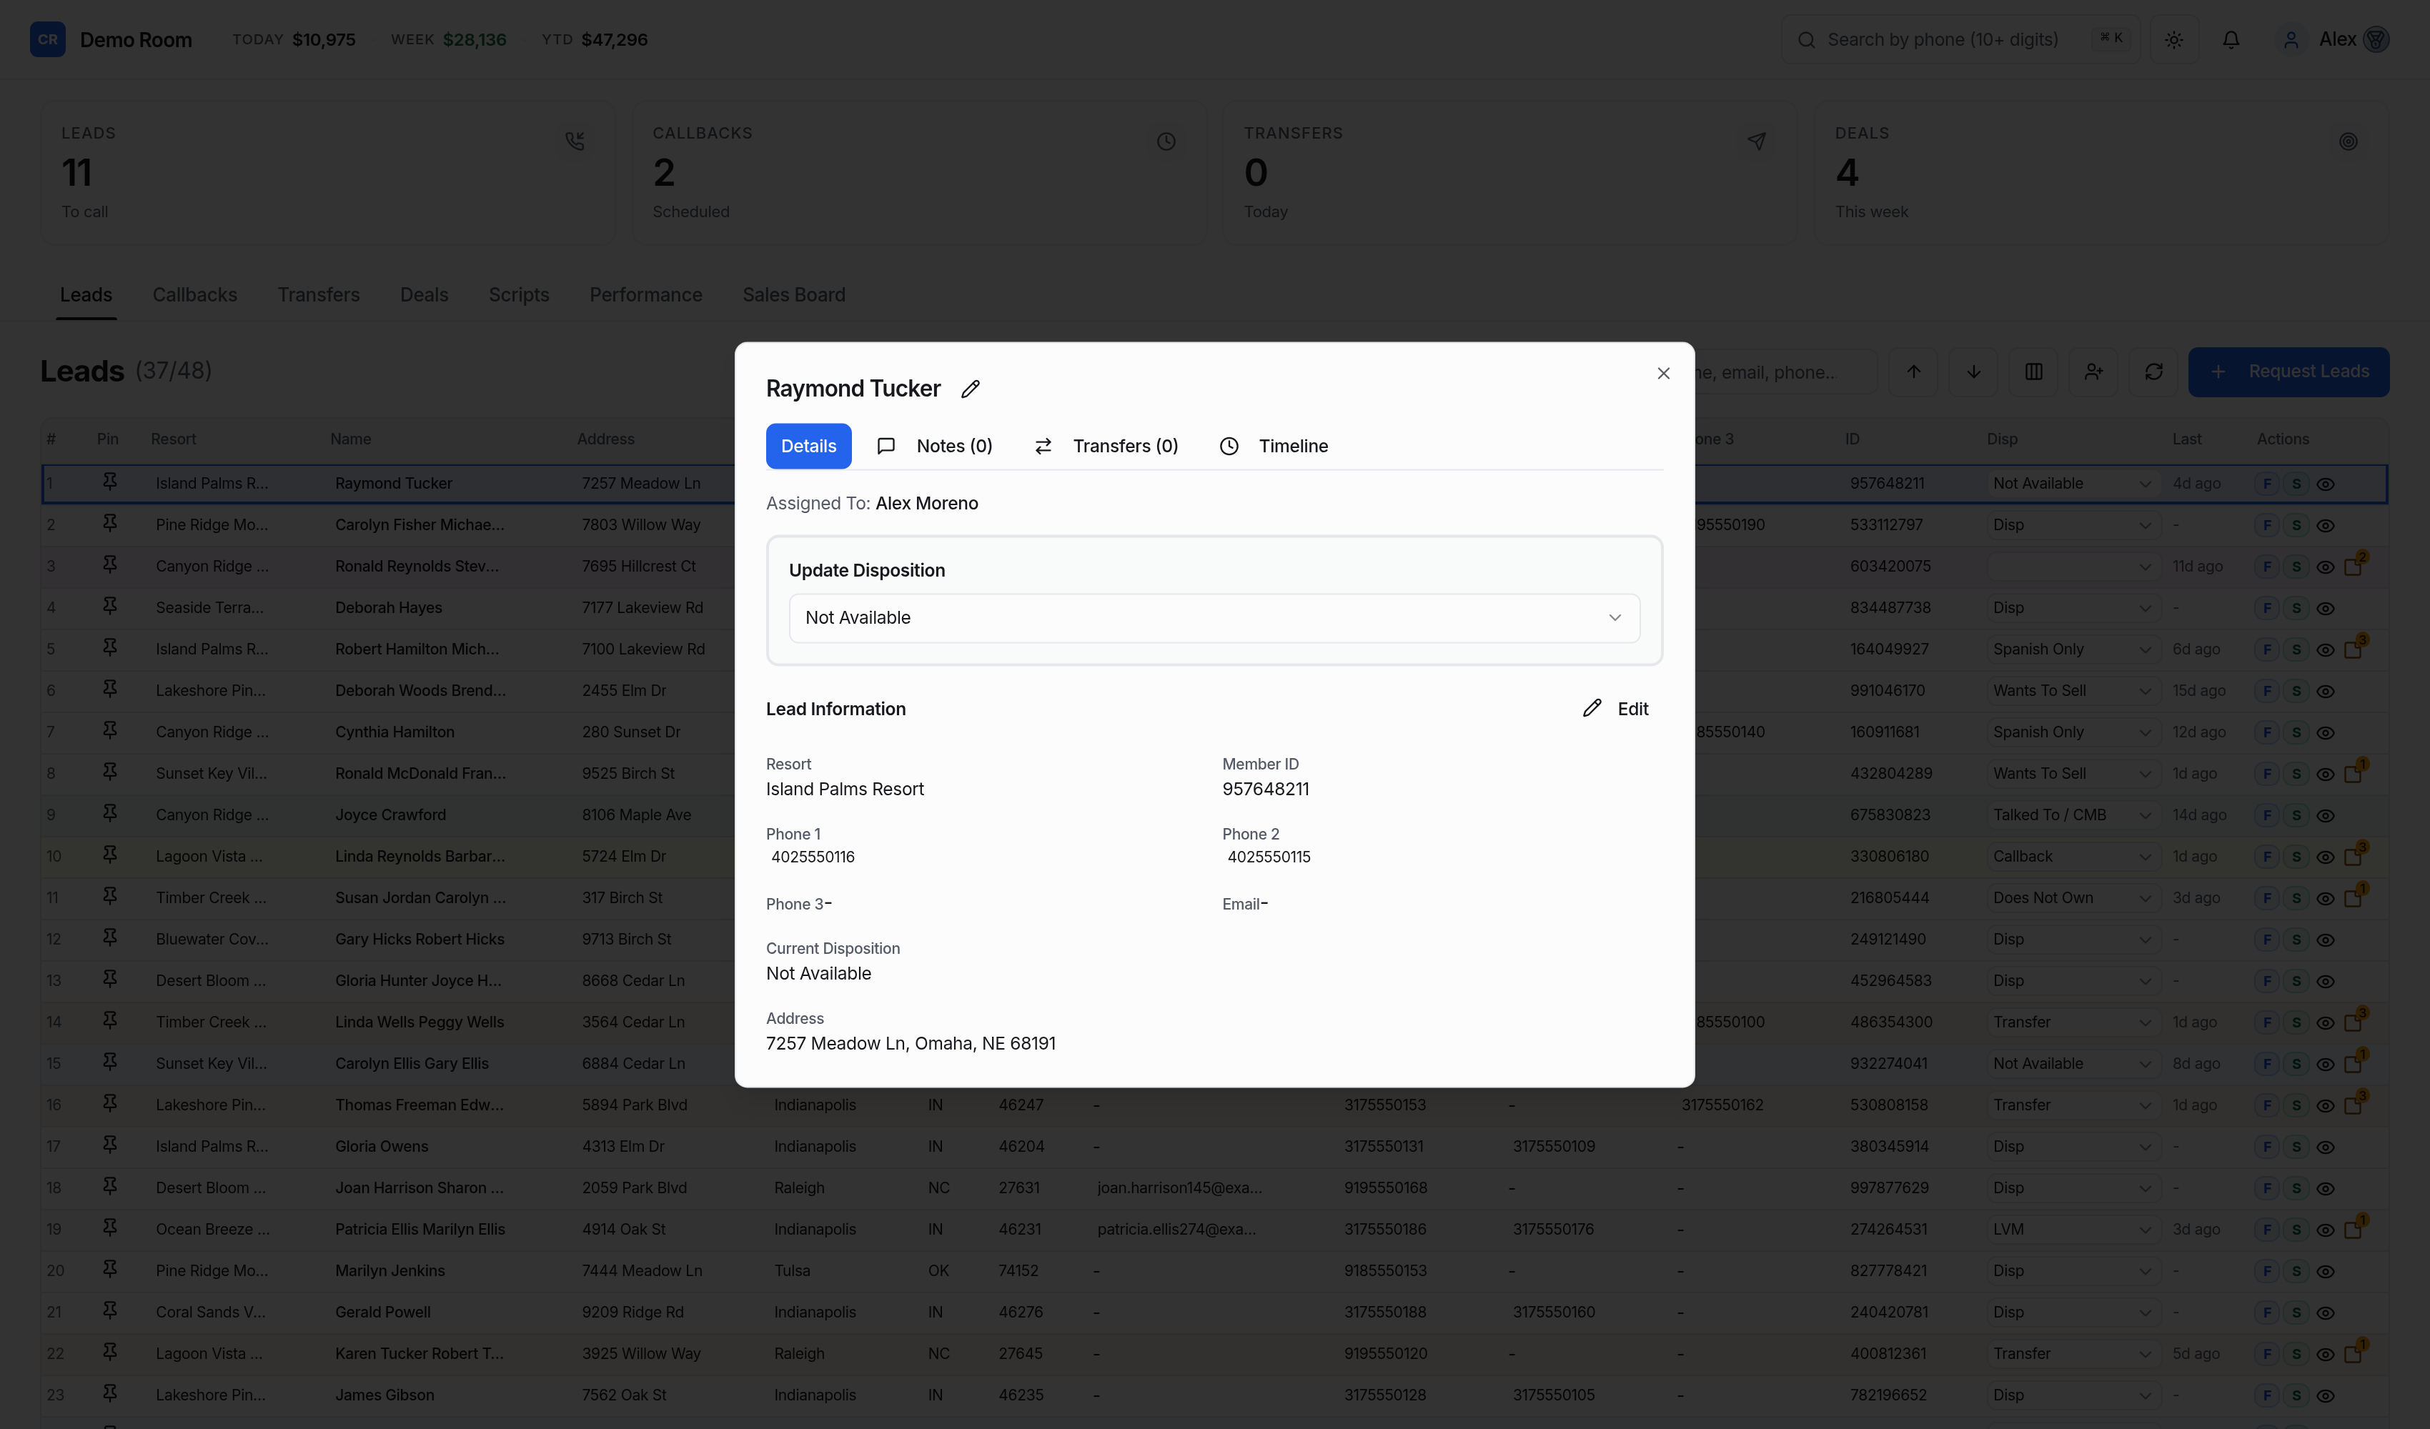Refresh the leads list
The width and height of the screenshot is (2430, 1429).
[2153, 372]
